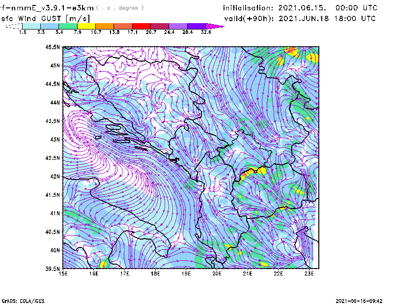Click the valid time '18:00 UTC'
Image resolution: width=393 pixels, height=304 pixels.
[355, 18]
